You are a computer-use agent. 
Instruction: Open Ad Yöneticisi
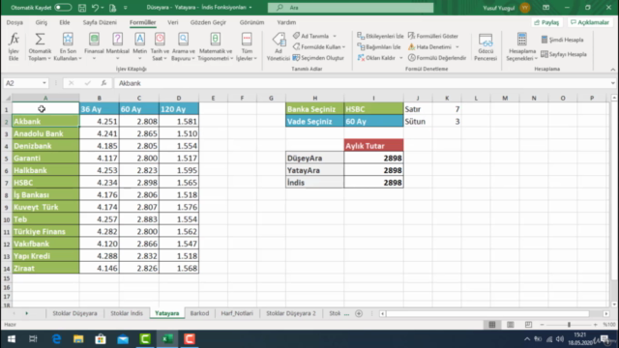279,46
